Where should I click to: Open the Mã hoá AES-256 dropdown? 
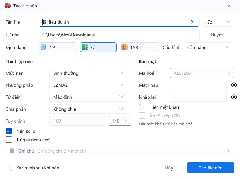pyautogui.click(x=202, y=73)
